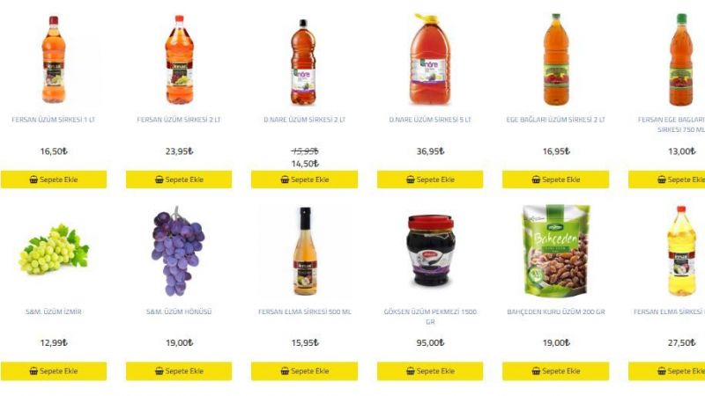Add Fersan Elma Sirkesi 500 ML to cart
705x396 pixels.
[x=304, y=370]
